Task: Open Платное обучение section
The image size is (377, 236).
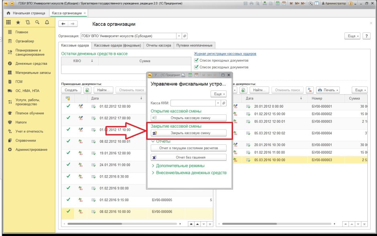Action: click(x=30, y=113)
